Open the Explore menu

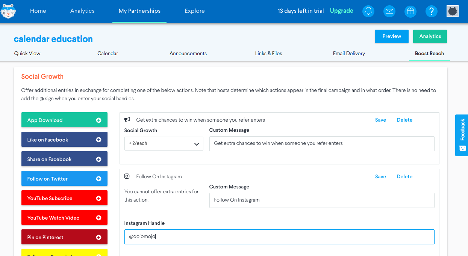pos(195,11)
